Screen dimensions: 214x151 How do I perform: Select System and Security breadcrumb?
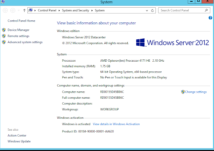pyautogui.click(x=76, y=10)
